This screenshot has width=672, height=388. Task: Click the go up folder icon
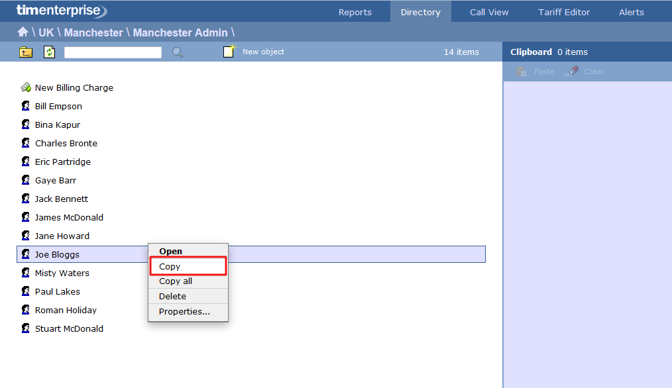point(26,52)
